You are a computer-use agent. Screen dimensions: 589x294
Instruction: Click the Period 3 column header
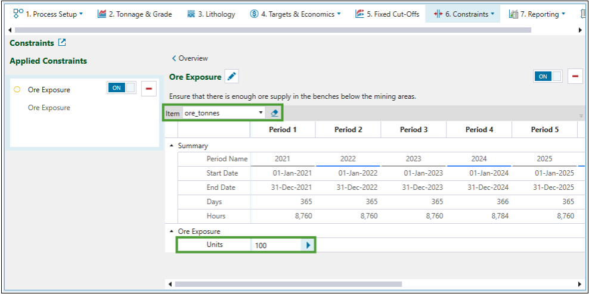pos(414,130)
